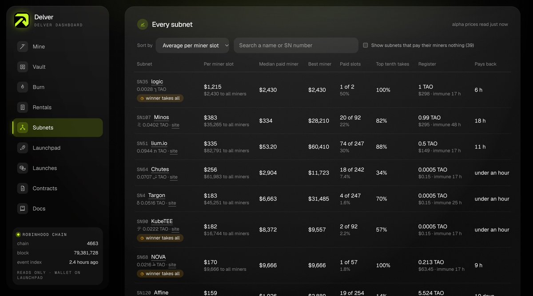Open the Vault section
Screen dimensions: 533x296
click(x=58, y=67)
